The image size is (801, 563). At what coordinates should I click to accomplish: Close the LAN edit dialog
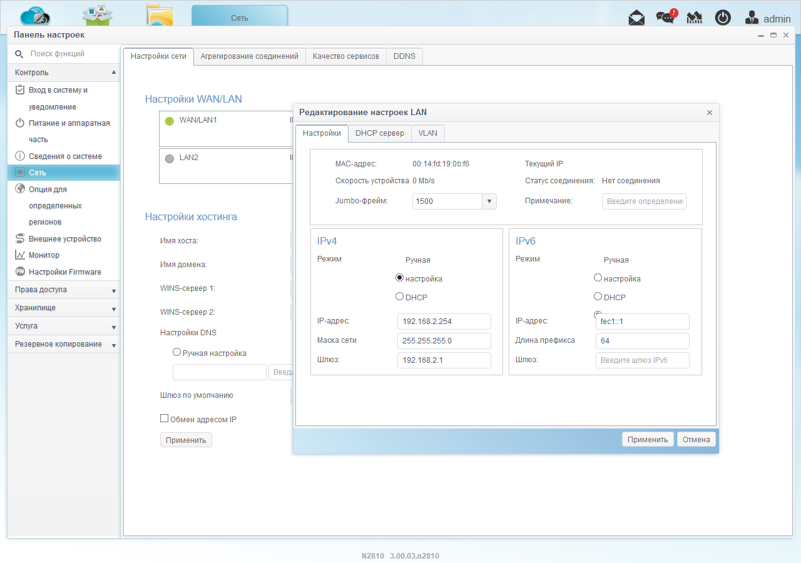pos(710,113)
